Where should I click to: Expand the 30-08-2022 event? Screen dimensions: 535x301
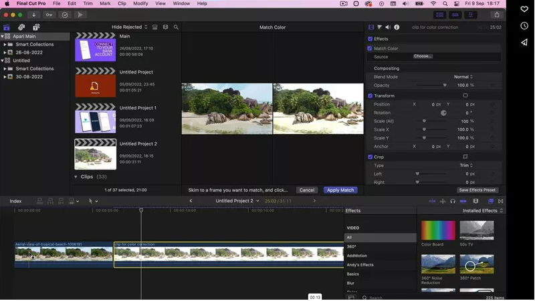[x=5, y=77]
